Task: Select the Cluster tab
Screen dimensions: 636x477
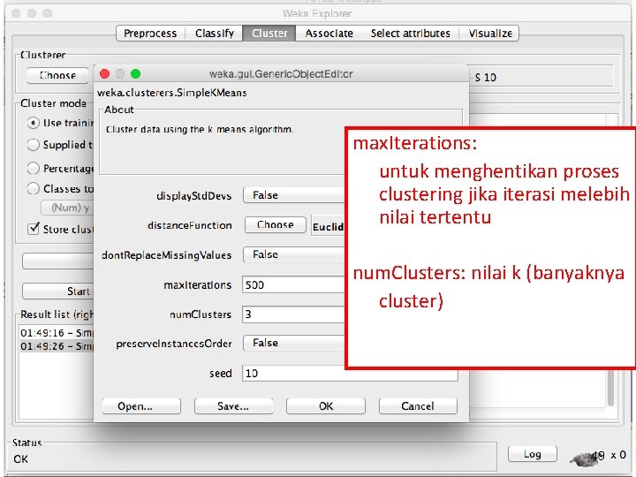Action: click(269, 34)
